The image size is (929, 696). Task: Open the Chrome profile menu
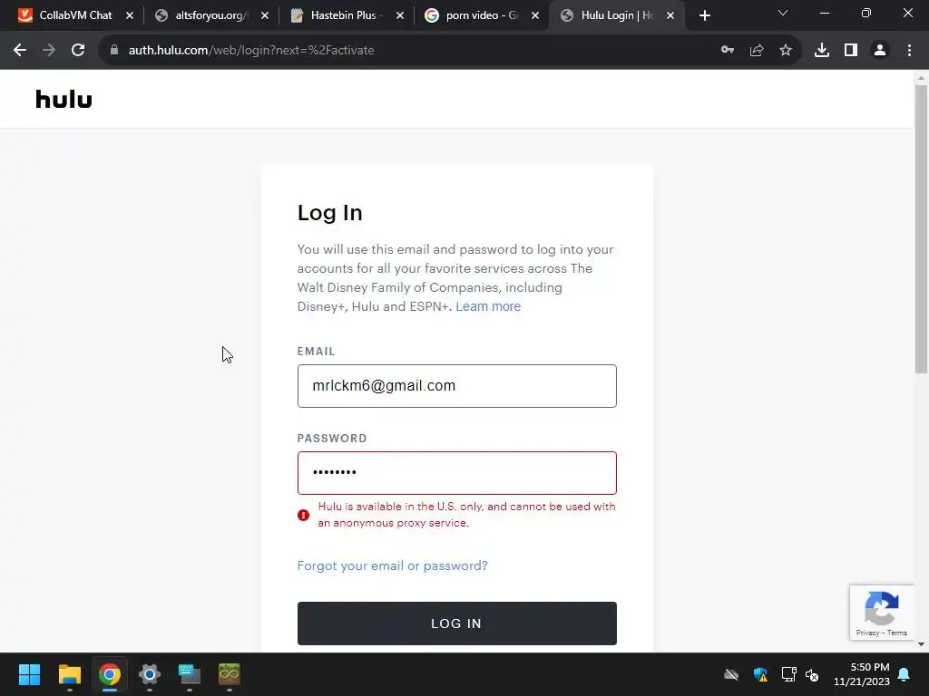pos(880,51)
